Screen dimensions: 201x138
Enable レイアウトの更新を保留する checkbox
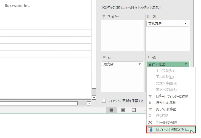click(104, 101)
